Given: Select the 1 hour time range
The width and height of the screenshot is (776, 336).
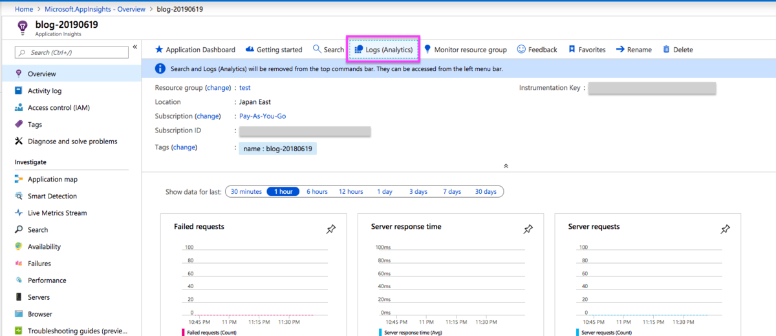Looking at the screenshot, I should point(283,192).
